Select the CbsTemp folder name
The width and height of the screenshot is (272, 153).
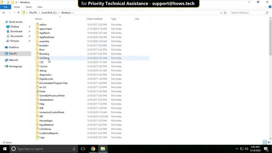44,58
